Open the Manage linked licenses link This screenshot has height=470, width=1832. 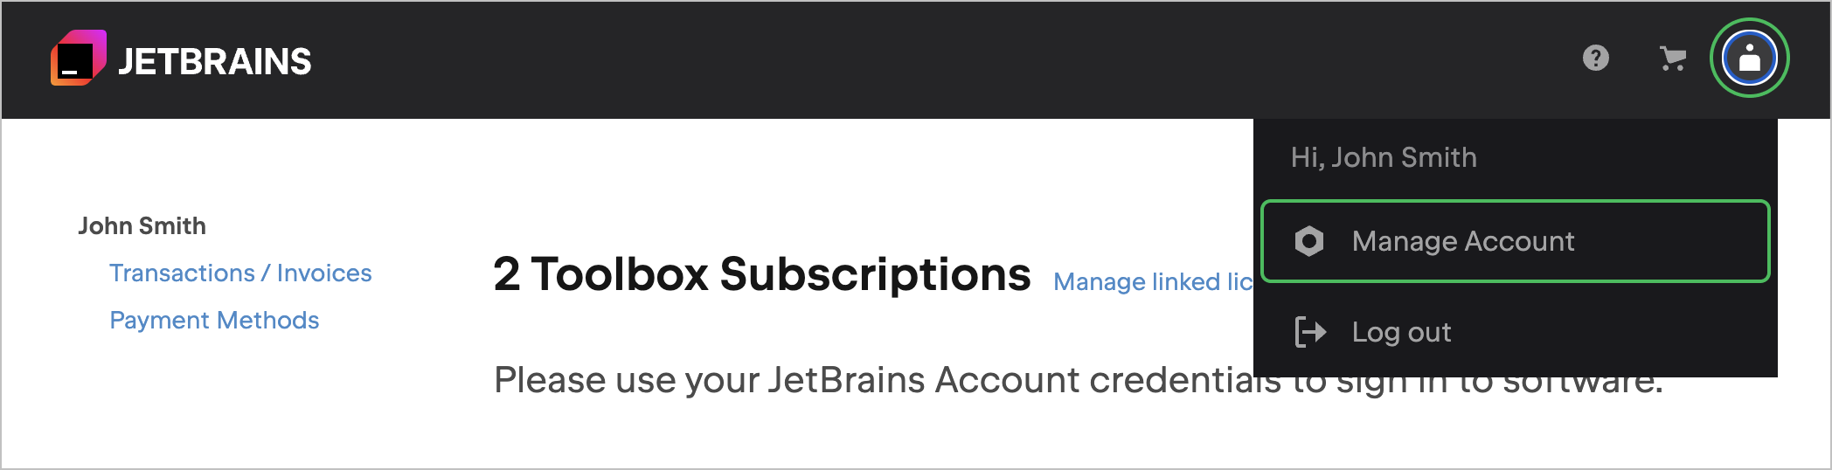click(1152, 282)
